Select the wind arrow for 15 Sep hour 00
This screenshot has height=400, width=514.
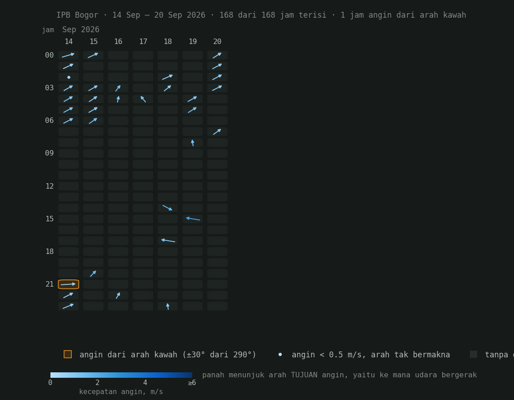click(x=93, y=55)
